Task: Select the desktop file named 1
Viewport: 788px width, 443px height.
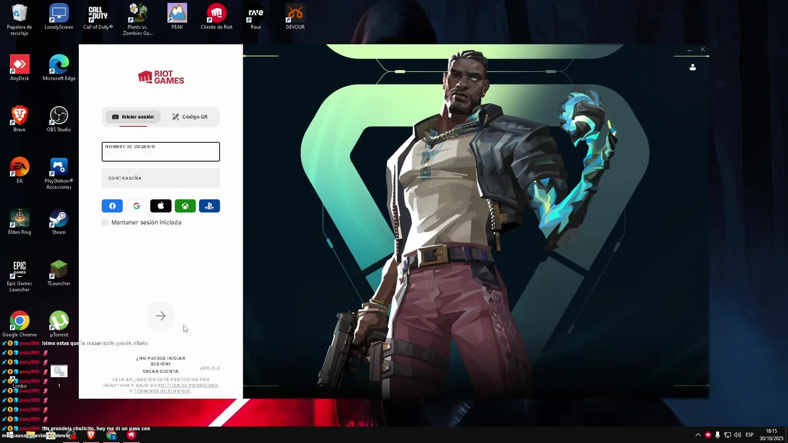Action: tap(59, 377)
